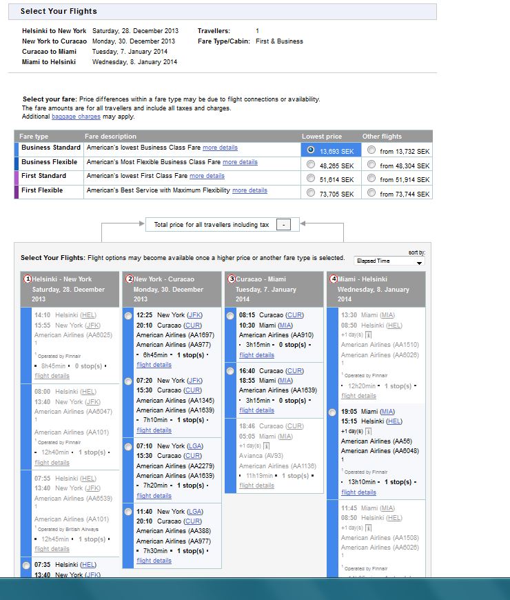
Task: Open more details for Business Standard fare
Action: tap(220, 148)
